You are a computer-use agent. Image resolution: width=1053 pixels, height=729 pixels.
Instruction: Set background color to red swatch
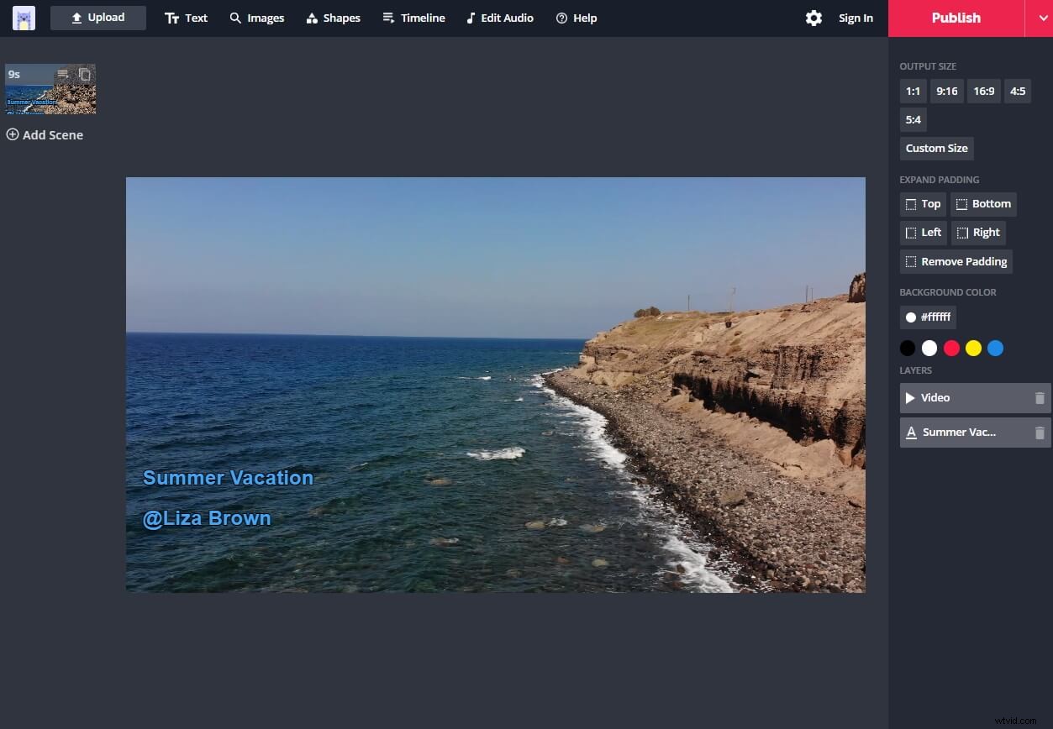[951, 348]
